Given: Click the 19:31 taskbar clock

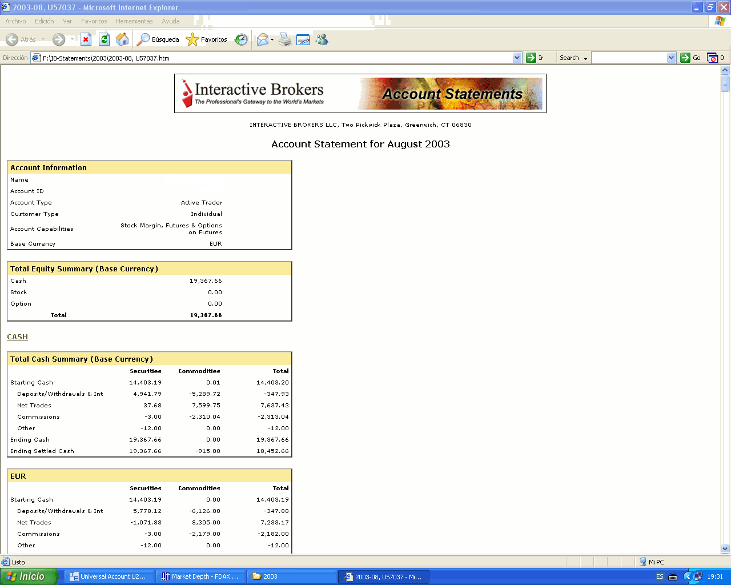Looking at the screenshot, I should [x=715, y=576].
